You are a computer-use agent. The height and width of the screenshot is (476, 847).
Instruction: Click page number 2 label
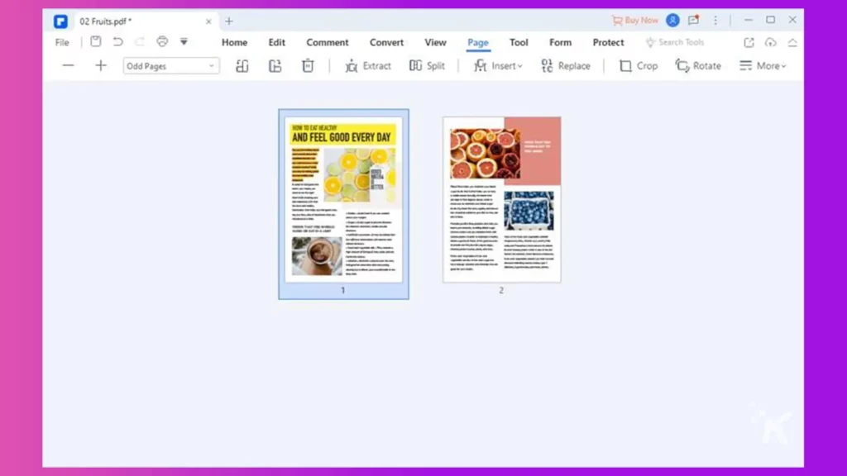tap(501, 290)
